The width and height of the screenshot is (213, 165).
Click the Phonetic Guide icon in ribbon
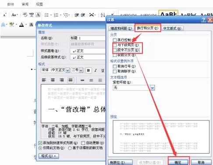[x=32, y=15]
